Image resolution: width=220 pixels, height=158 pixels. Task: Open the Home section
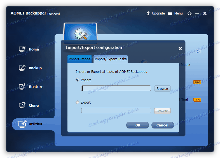tap(34, 49)
